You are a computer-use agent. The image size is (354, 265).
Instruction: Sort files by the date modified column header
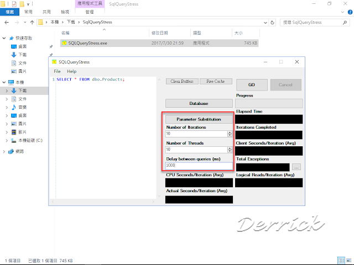click(160, 33)
